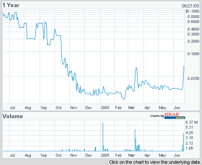Viewport: 202px width, 165px height.
Task: Select the "1 Year" chart title
Action: pos(11,5)
